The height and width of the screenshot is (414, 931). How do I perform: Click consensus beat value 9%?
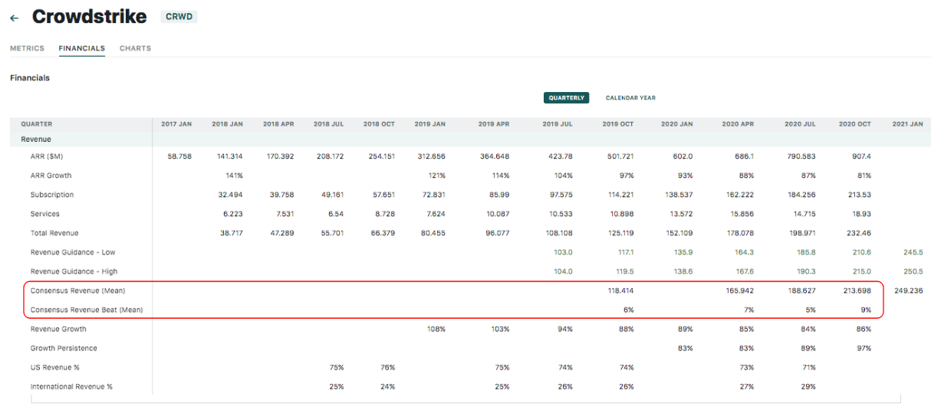pyautogui.click(x=866, y=310)
